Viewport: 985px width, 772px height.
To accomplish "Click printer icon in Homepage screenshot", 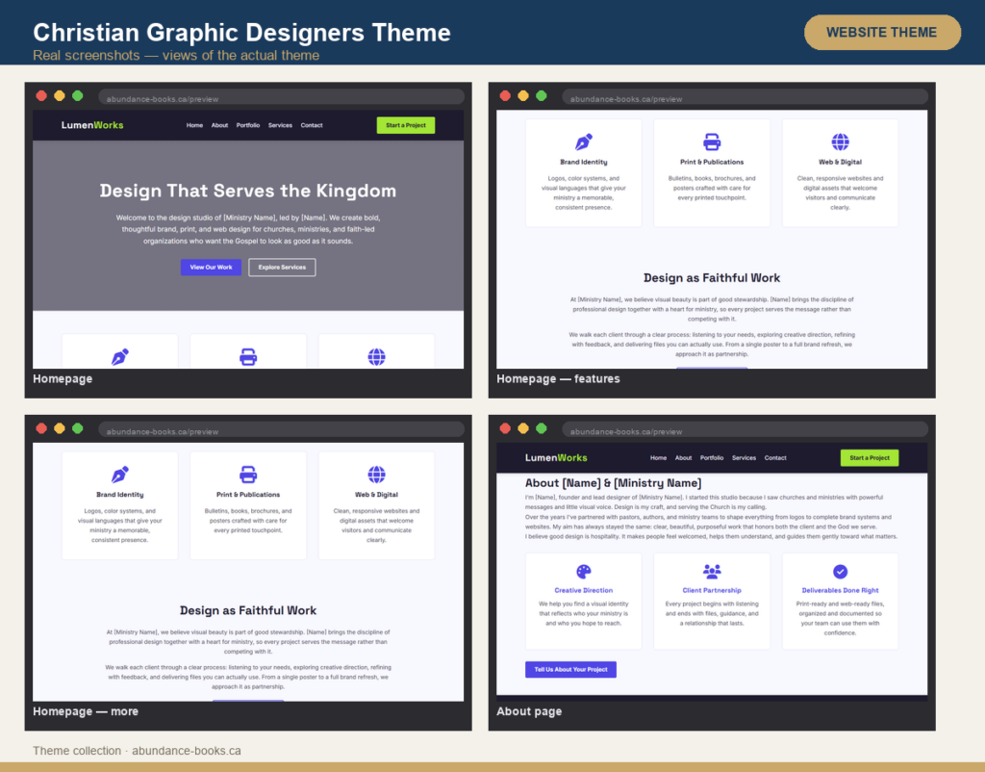I will coord(248,357).
